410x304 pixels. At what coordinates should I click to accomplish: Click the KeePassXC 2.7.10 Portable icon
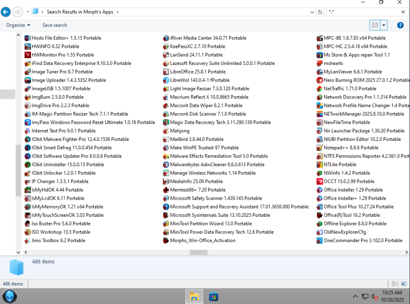pos(166,46)
